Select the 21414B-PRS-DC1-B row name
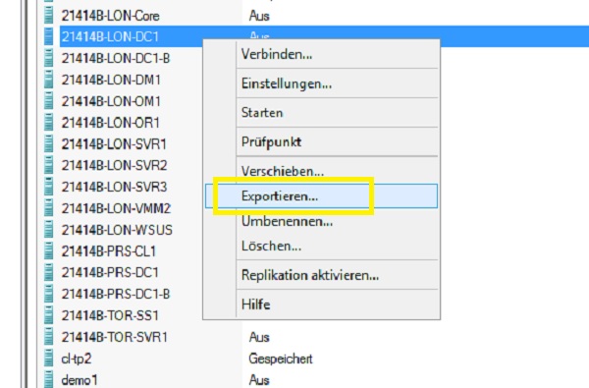Screen dimensions: 589x388 pyautogui.click(x=116, y=294)
